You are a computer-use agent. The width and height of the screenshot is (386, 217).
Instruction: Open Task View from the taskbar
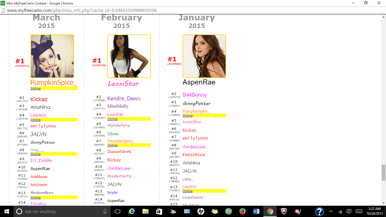coord(118,211)
